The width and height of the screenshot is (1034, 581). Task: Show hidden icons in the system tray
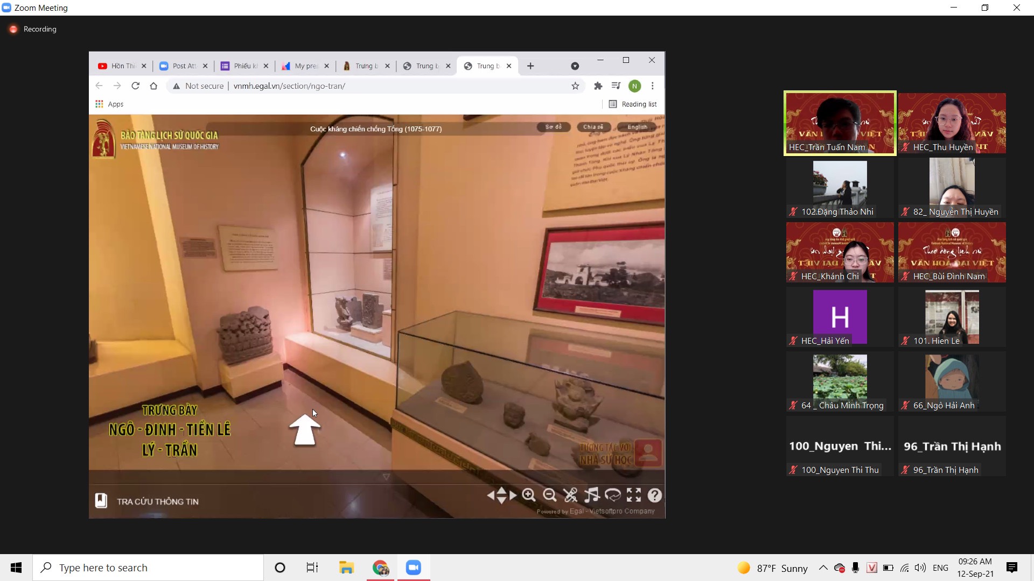(823, 568)
